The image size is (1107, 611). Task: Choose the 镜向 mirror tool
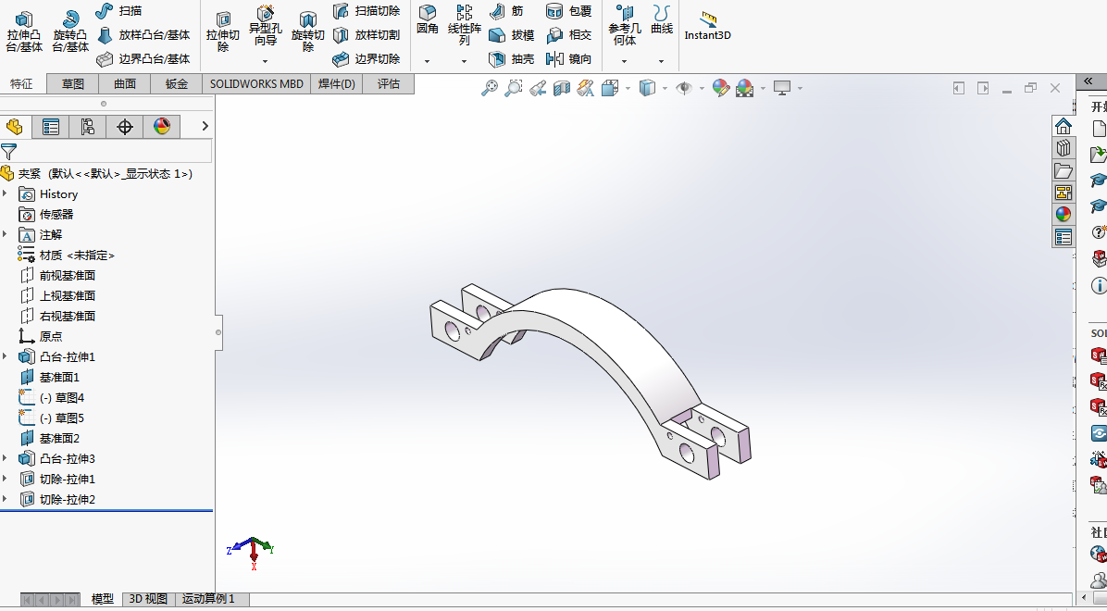[569, 58]
